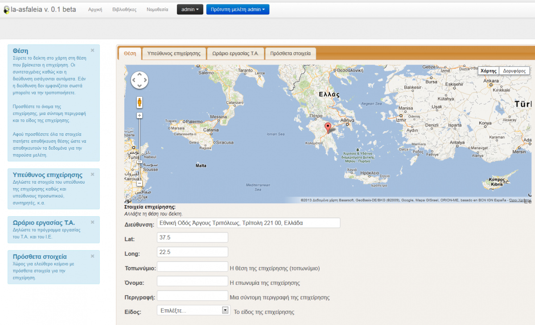Click the Google logo on the map
535x325 pixels.
pyautogui.click(x=136, y=197)
